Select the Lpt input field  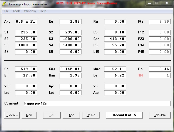click(x=70, y=93)
